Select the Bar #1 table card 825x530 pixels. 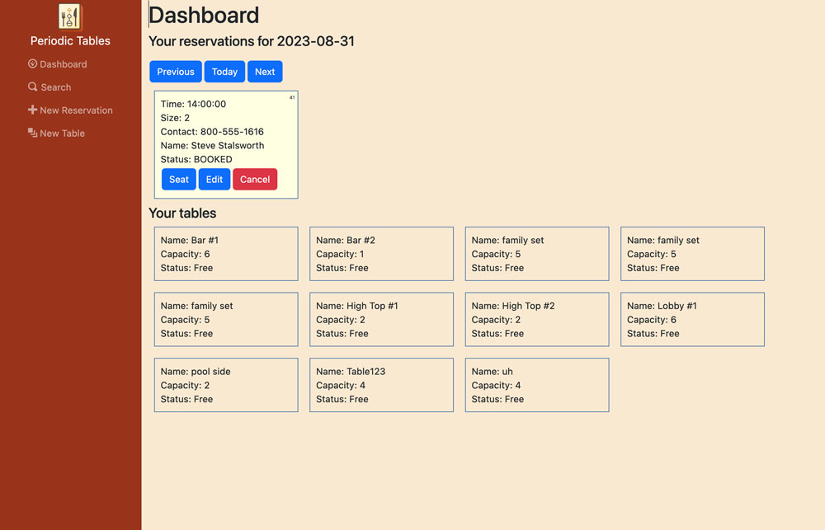(226, 254)
